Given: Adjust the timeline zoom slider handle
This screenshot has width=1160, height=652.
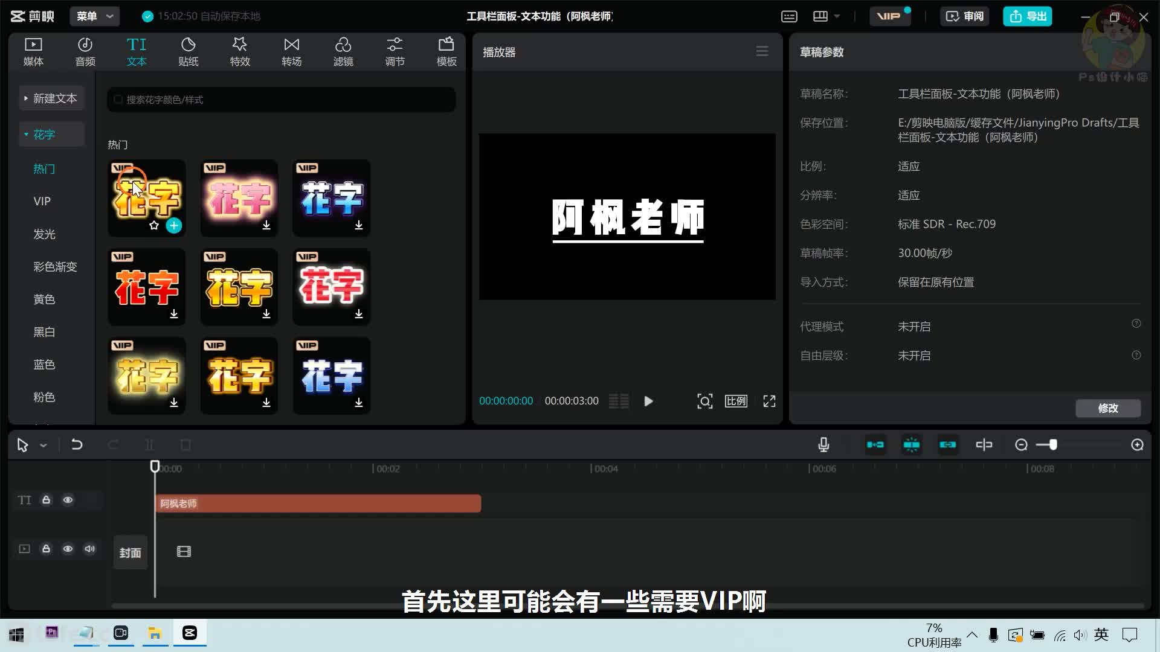Looking at the screenshot, I should click(1053, 445).
